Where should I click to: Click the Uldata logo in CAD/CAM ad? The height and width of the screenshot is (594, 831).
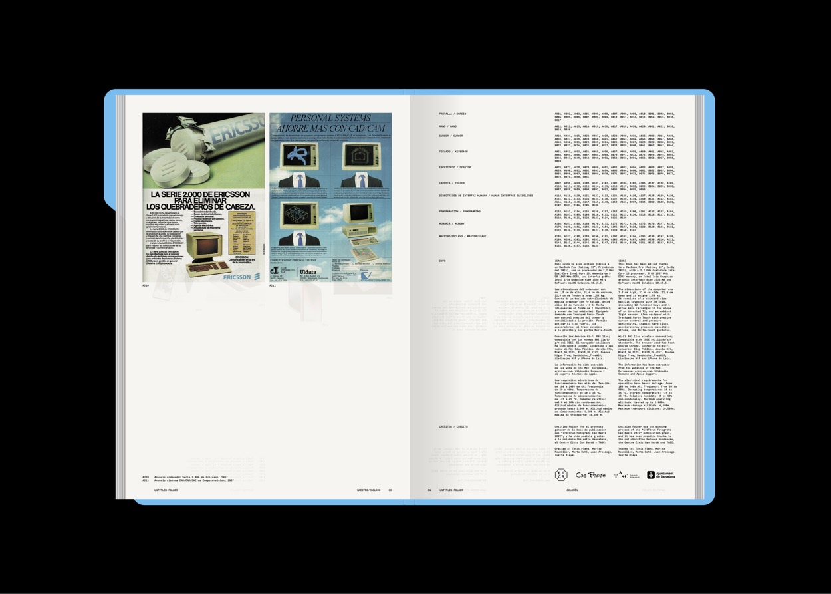(308, 271)
